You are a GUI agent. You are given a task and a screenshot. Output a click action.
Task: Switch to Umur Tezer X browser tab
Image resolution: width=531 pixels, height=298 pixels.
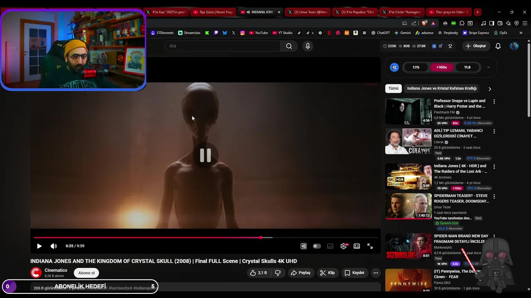coord(308,12)
